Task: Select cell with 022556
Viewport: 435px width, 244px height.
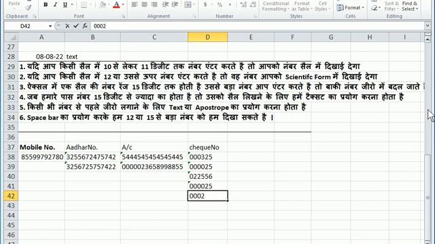Action: [x=207, y=176]
